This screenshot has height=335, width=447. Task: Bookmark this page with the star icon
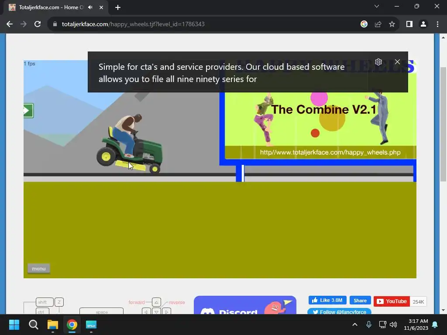point(392,24)
